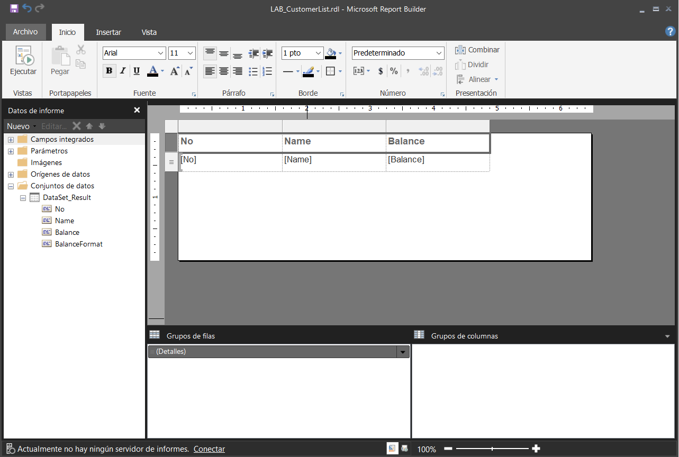Viewport: 679px width, 457px height.
Task: Undo the last action
Action: tap(27, 8)
